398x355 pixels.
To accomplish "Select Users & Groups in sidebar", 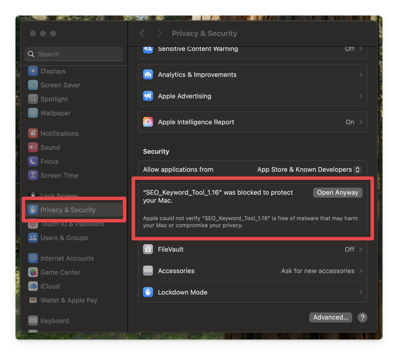I will click(x=64, y=238).
